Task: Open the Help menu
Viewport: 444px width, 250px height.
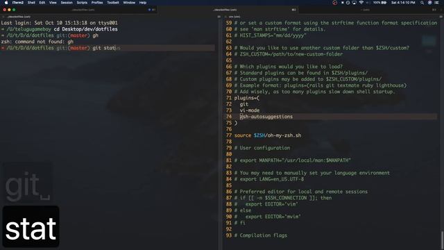Action: [143, 3]
